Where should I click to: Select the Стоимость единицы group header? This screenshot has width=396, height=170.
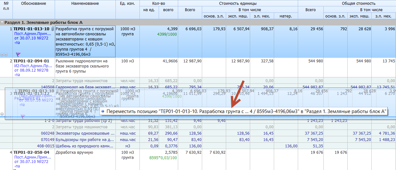[238, 4]
